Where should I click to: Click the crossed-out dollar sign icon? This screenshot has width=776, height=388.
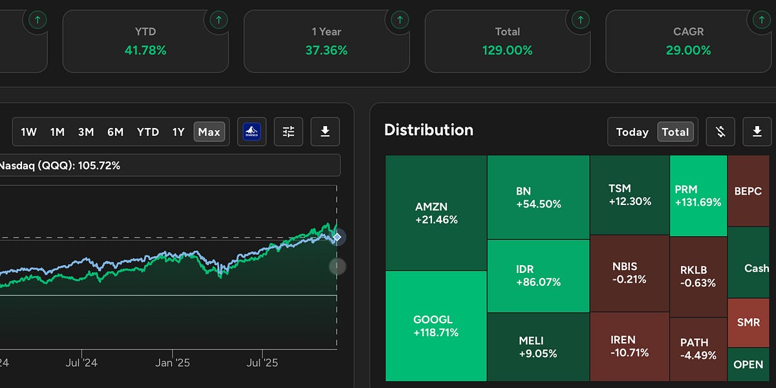720,132
